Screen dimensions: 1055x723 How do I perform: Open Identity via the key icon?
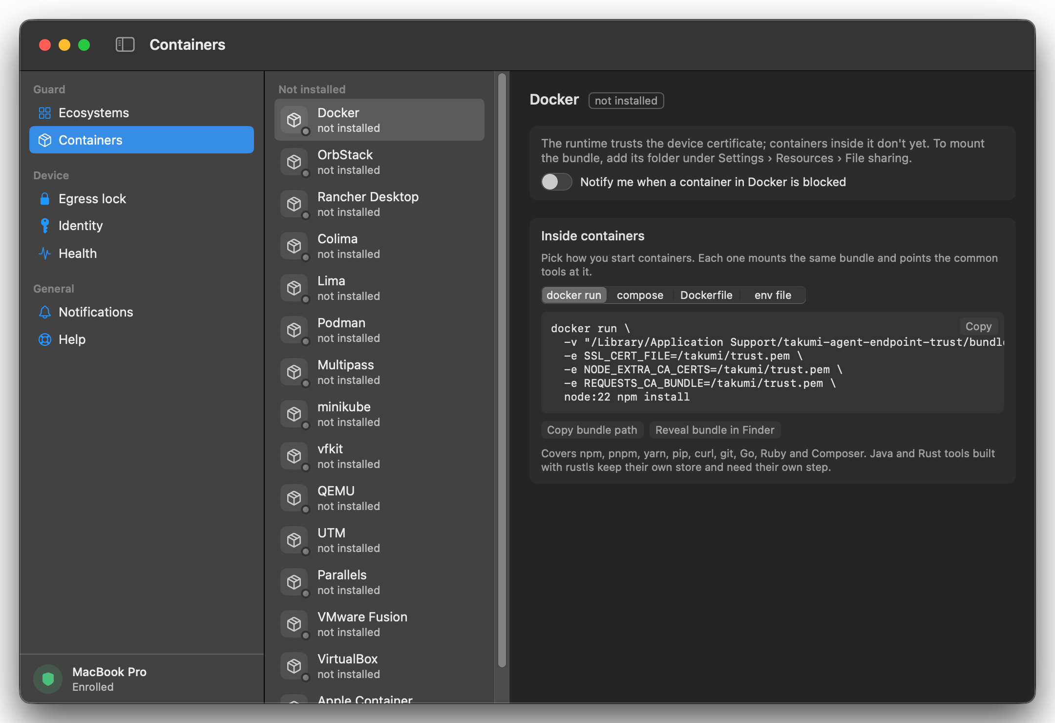pos(44,226)
